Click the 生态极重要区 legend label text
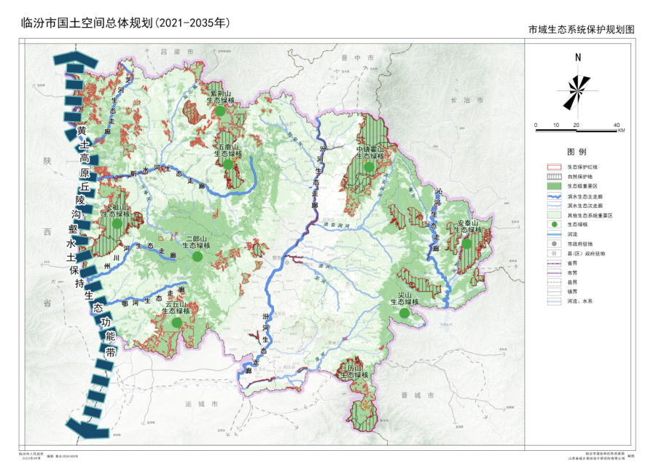Viewport: 656px width, 464px height. coord(582,186)
